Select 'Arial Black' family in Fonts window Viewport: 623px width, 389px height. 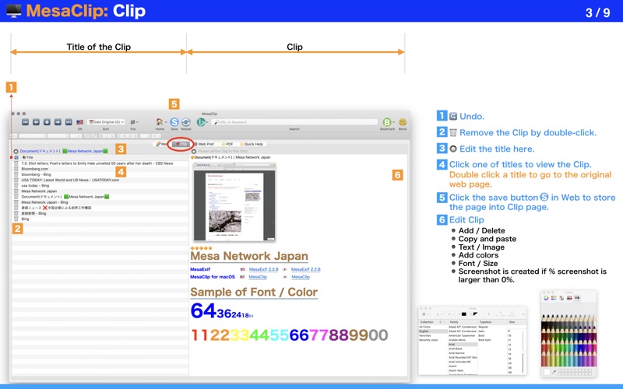tap(456, 349)
